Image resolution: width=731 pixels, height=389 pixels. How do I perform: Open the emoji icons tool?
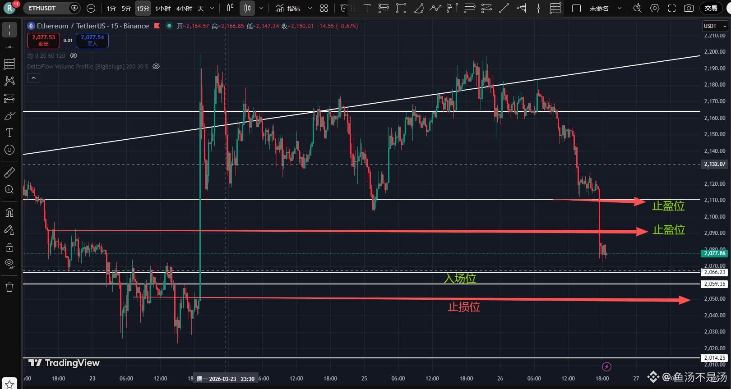click(x=9, y=150)
